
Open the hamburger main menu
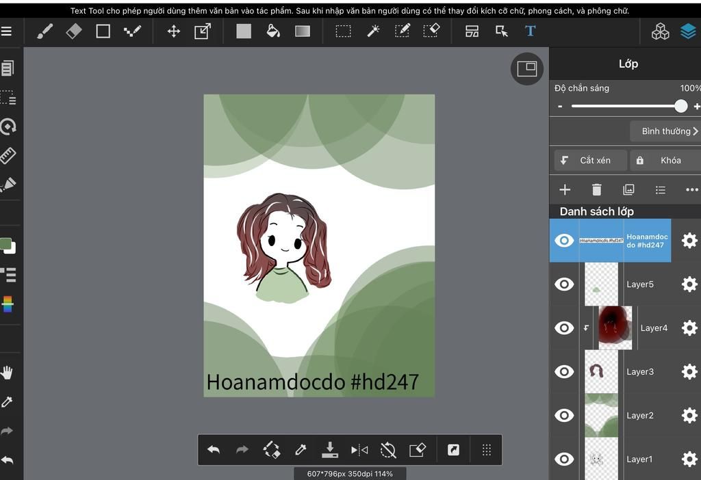tap(5, 31)
